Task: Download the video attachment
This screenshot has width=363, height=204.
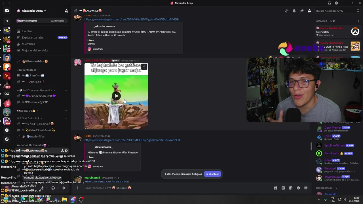Action: click(x=144, y=67)
